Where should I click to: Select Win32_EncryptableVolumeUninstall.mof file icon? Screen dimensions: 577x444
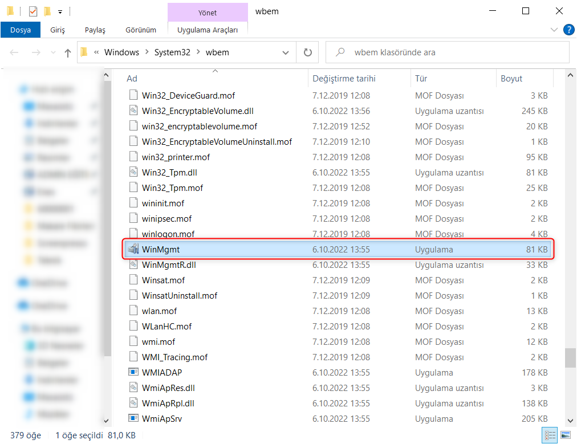pos(133,141)
